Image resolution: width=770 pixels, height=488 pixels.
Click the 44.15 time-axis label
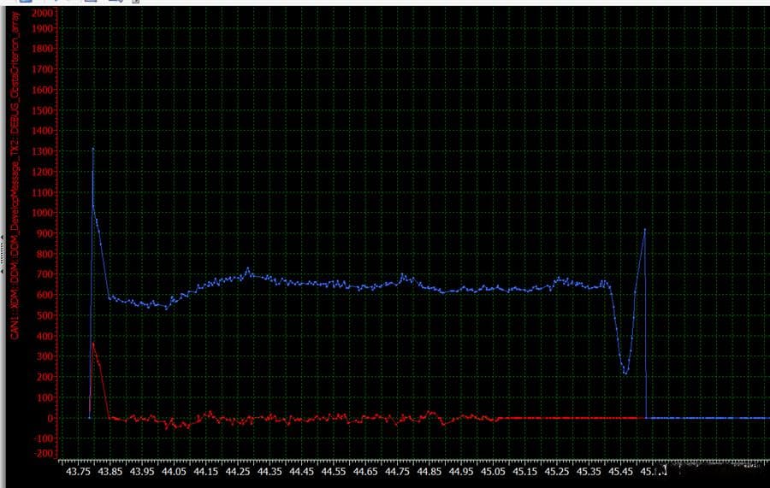coord(205,472)
